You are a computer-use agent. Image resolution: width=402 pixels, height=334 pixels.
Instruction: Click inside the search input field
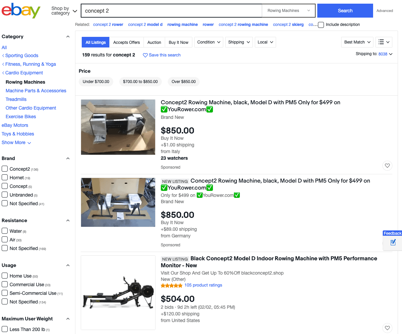pos(171,11)
